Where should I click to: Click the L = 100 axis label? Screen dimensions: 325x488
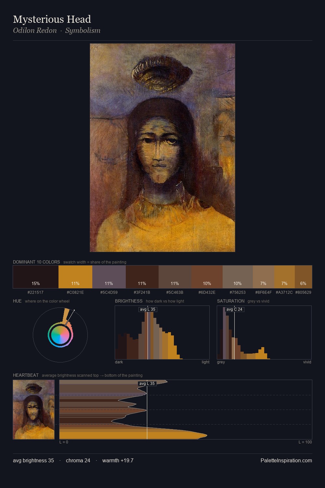coord(305,442)
